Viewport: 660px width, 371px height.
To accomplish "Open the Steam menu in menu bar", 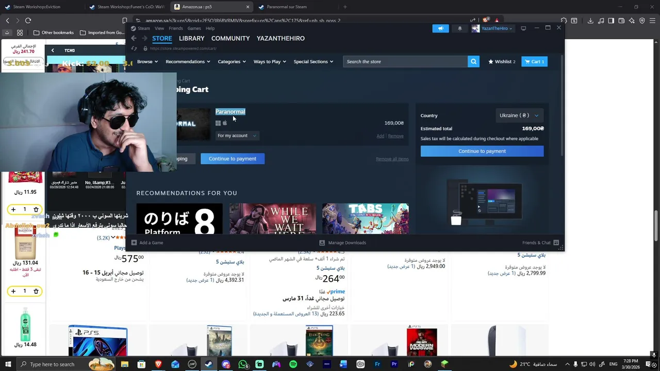I will (x=144, y=28).
